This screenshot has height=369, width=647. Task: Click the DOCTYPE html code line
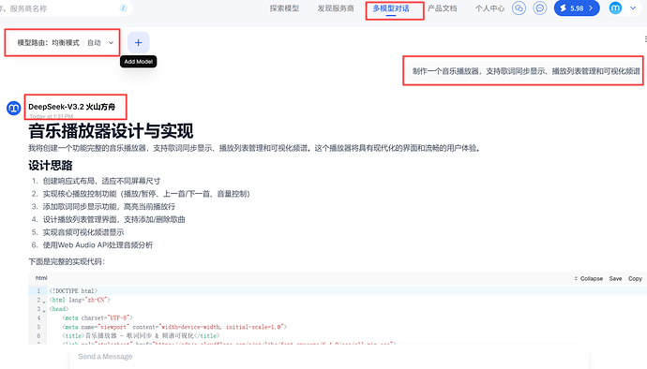tap(73, 290)
